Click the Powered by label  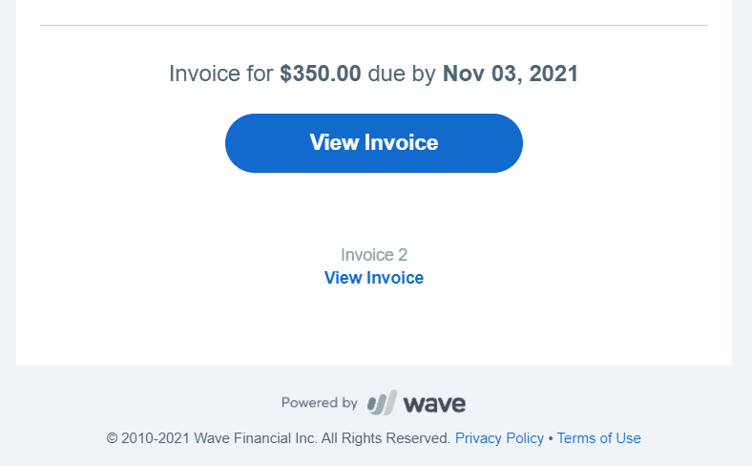[320, 403]
